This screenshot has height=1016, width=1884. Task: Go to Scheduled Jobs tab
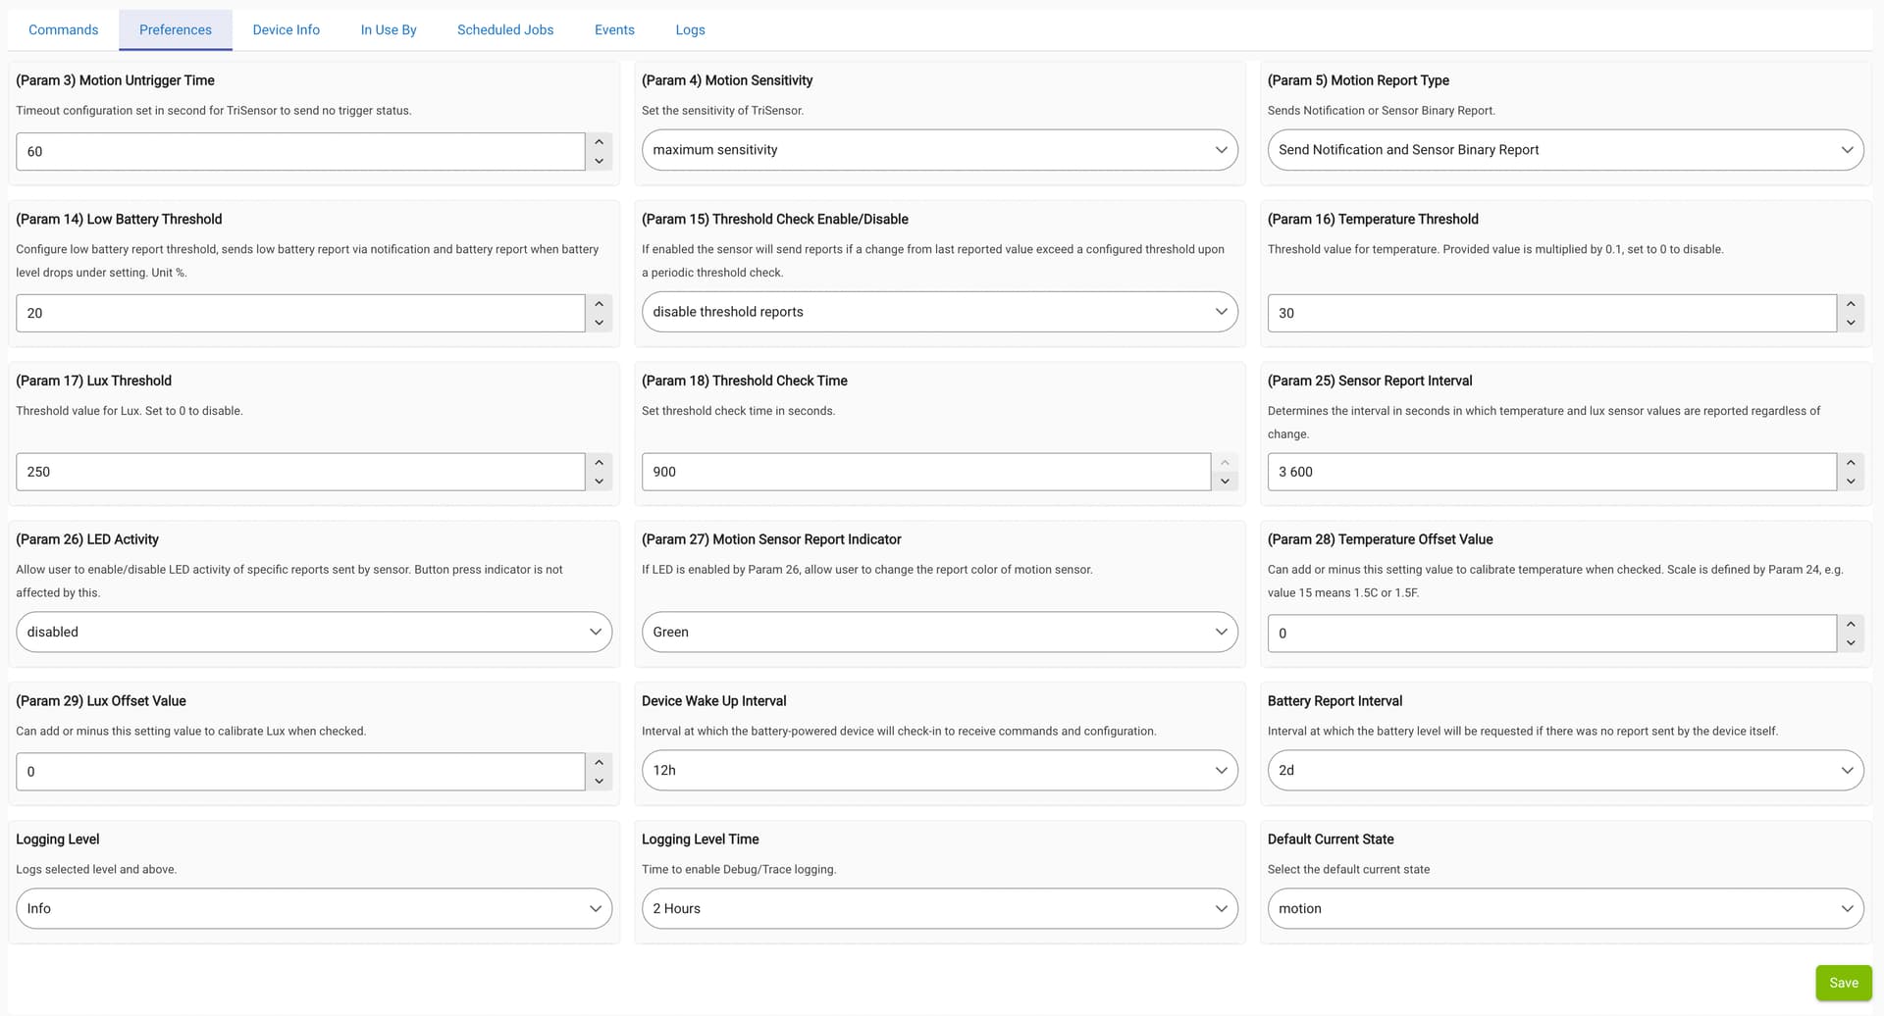coord(505,29)
